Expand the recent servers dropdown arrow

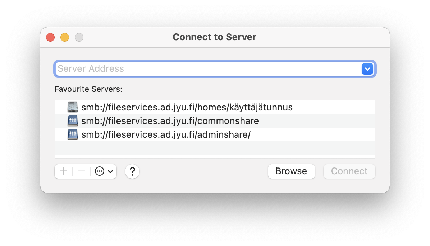coord(367,68)
